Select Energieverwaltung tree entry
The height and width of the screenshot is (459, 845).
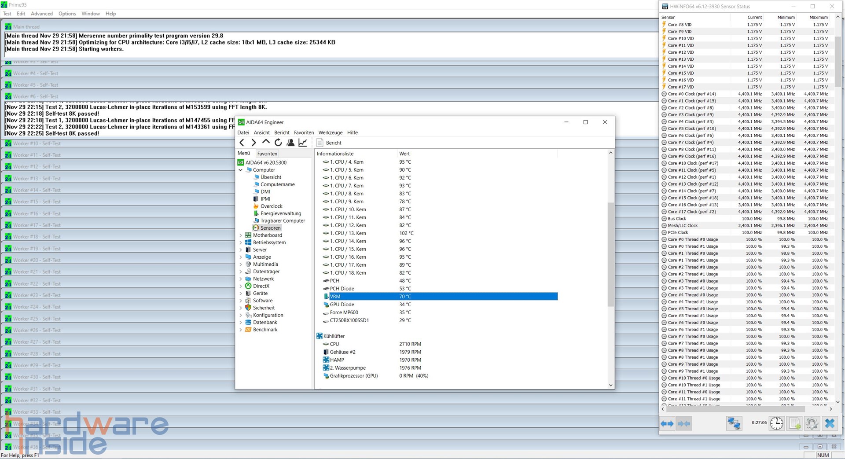coord(281,213)
